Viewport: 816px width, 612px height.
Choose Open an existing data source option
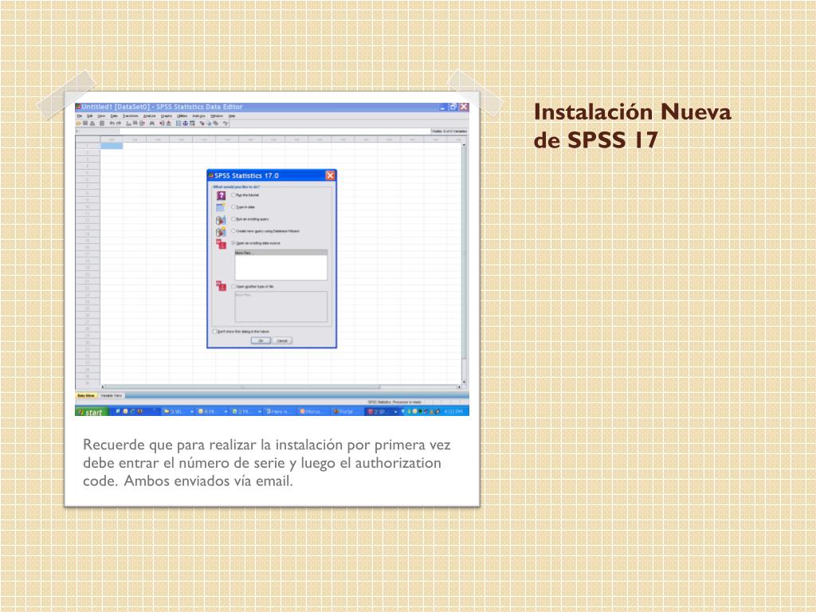click(x=233, y=243)
